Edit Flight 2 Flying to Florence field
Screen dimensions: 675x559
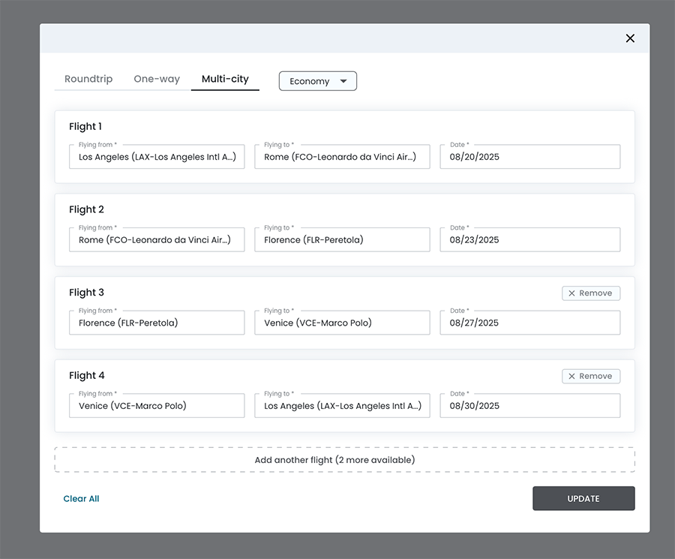pyautogui.click(x=342, y=240)
